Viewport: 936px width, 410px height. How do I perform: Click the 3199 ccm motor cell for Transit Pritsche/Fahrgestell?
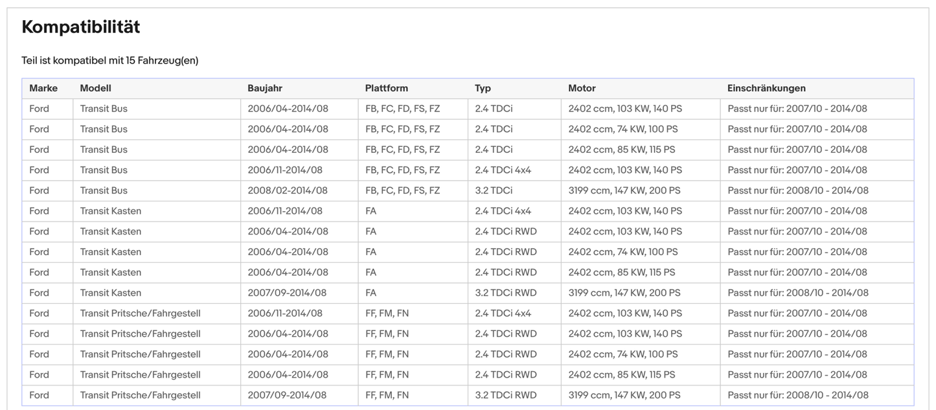coord(624,395)
